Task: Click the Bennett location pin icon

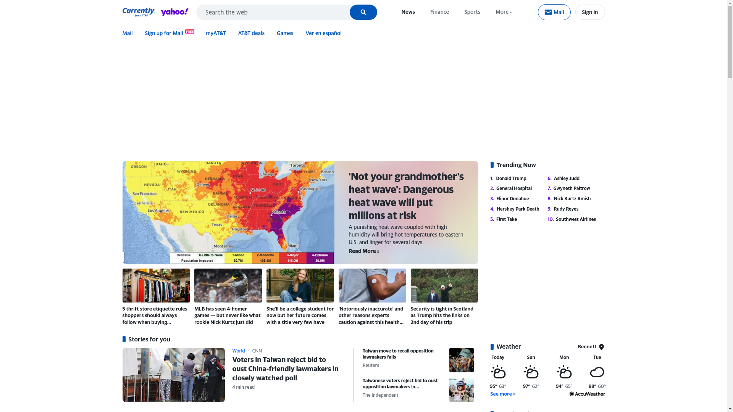Action: (x=601, y=347)
